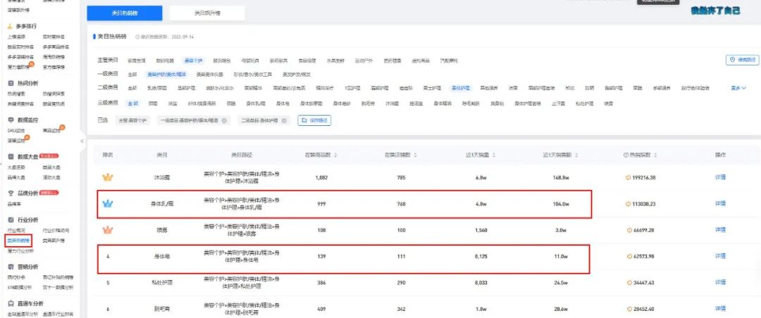Select 美容个护 in 主营类目 filter

pyautogui.click(x=193, y=61)
